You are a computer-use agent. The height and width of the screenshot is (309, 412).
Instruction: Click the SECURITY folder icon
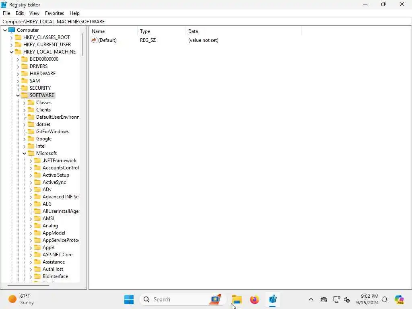[x=25, y=88]
